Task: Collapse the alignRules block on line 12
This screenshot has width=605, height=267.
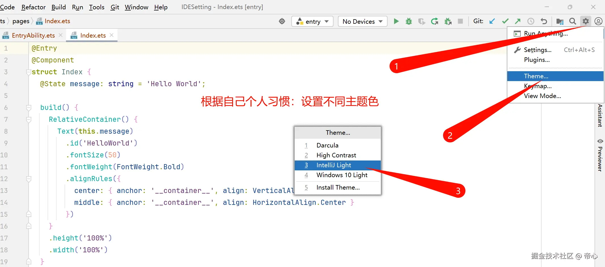Action: coord(29,179)
